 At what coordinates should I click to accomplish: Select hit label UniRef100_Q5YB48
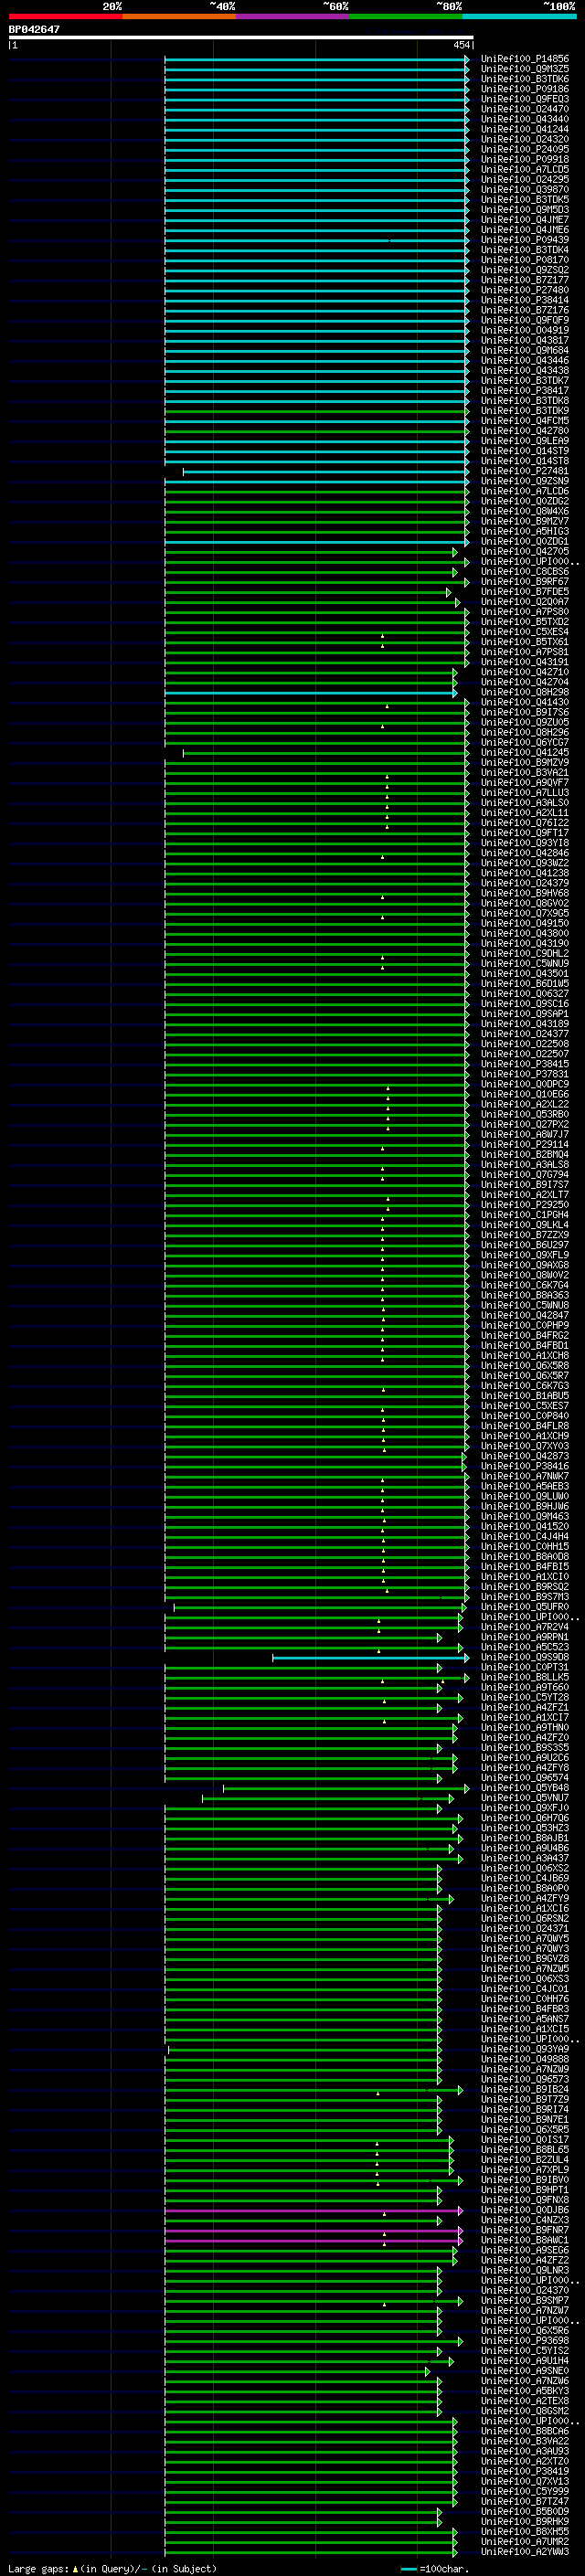(525, 1788)
